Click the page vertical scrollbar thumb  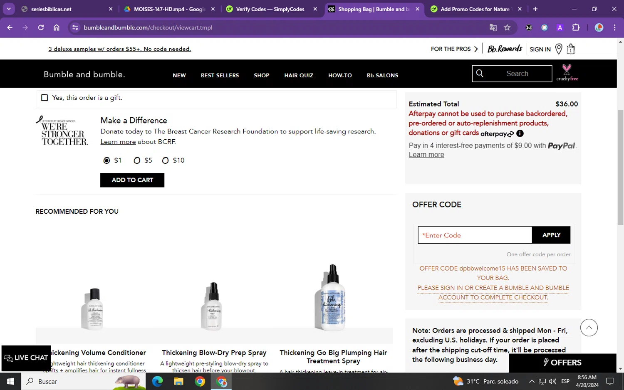[620, 167]
